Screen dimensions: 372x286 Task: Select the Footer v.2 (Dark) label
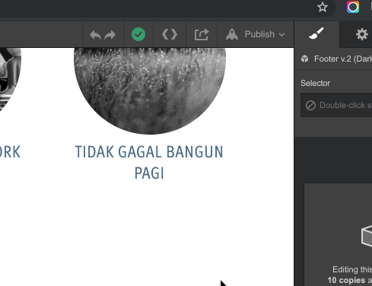[343, 59]
